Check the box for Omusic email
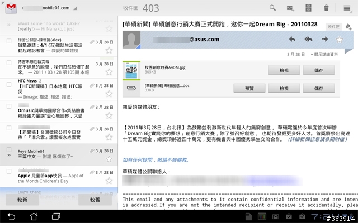This screenshot has height=223, width=358. pos(9,106)
